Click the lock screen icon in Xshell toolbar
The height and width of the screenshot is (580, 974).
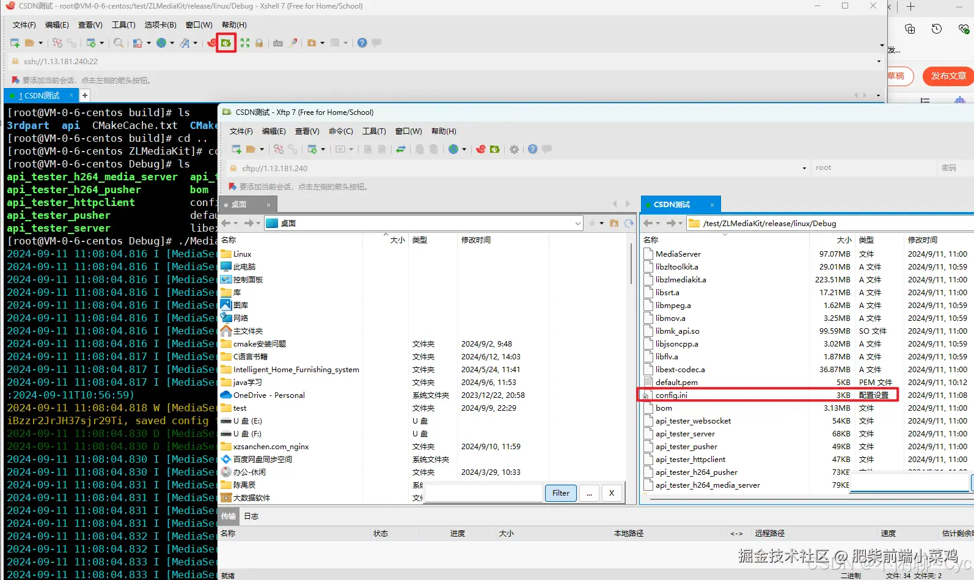(x=259, y=43)
